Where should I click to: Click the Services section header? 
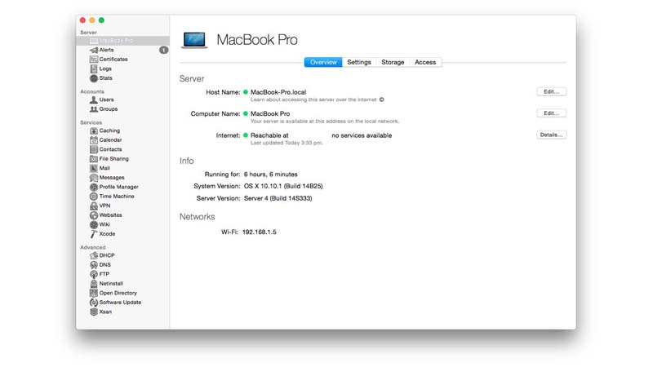pyautogui.click(x=91, y=122)
